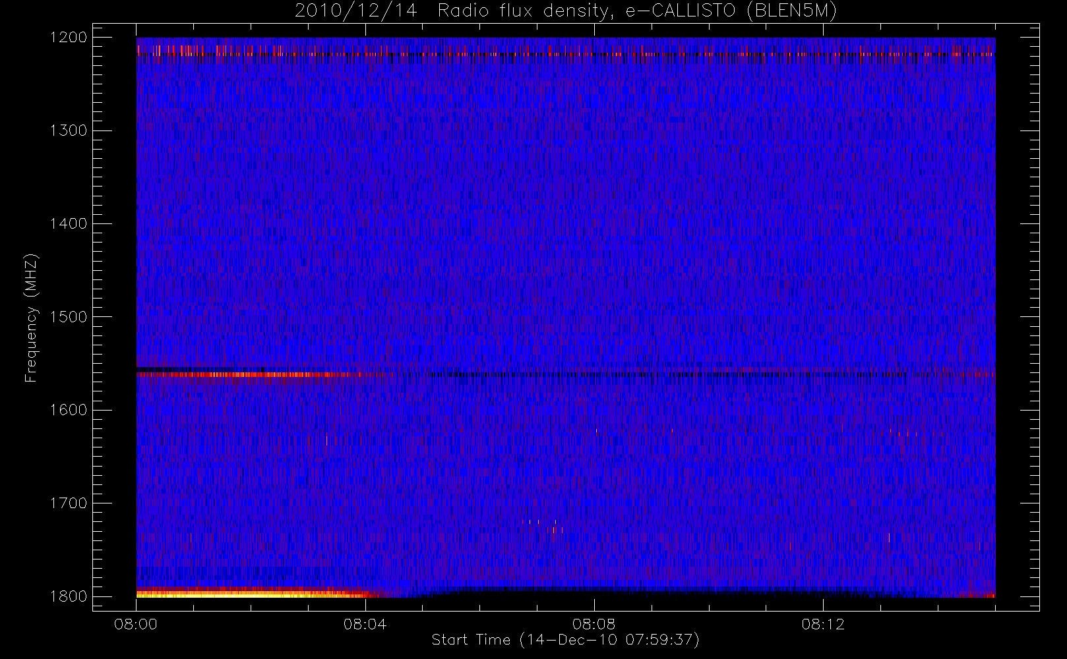
Task: Click the date "2010/12/14" in the title
Action: click(x=355, y=11)
